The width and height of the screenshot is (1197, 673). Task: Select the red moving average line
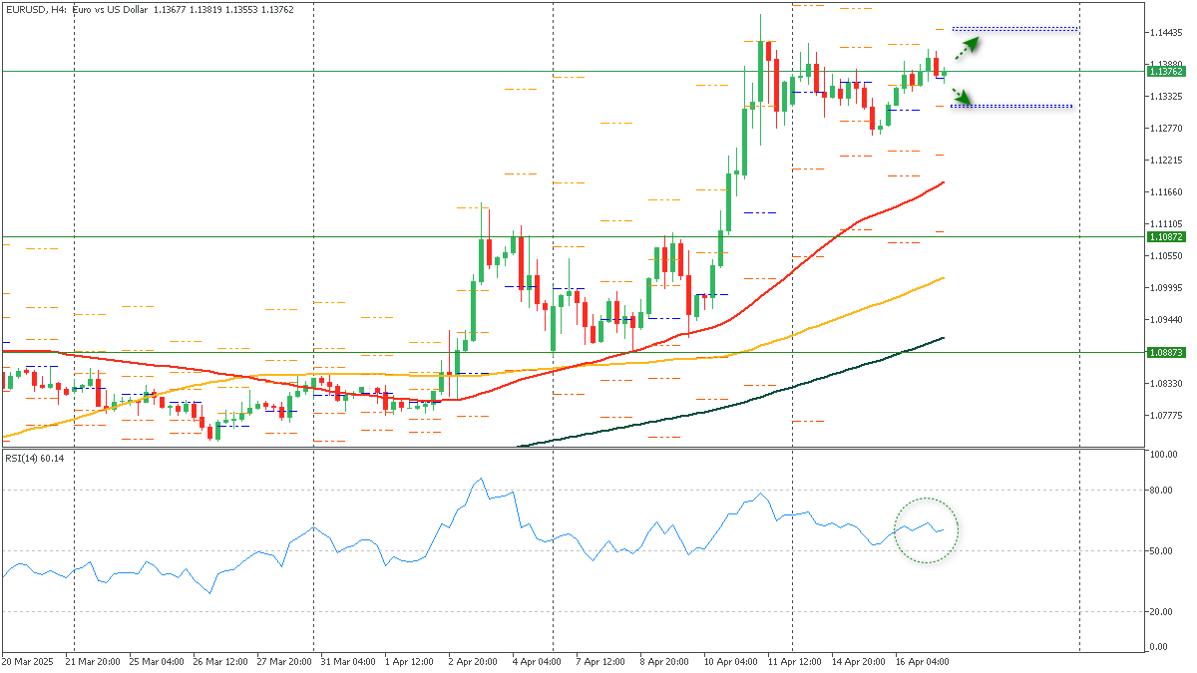point(798,266)
